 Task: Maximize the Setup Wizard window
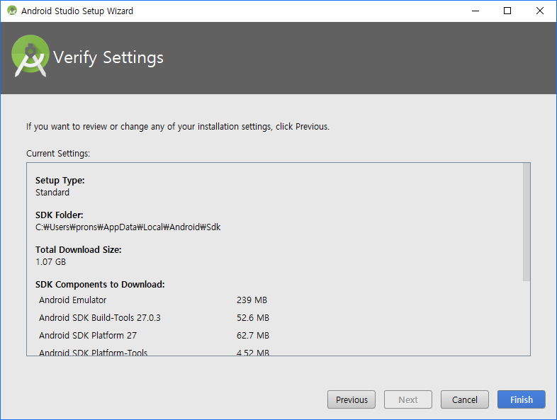pyautogui.click(x=507, y=11)
